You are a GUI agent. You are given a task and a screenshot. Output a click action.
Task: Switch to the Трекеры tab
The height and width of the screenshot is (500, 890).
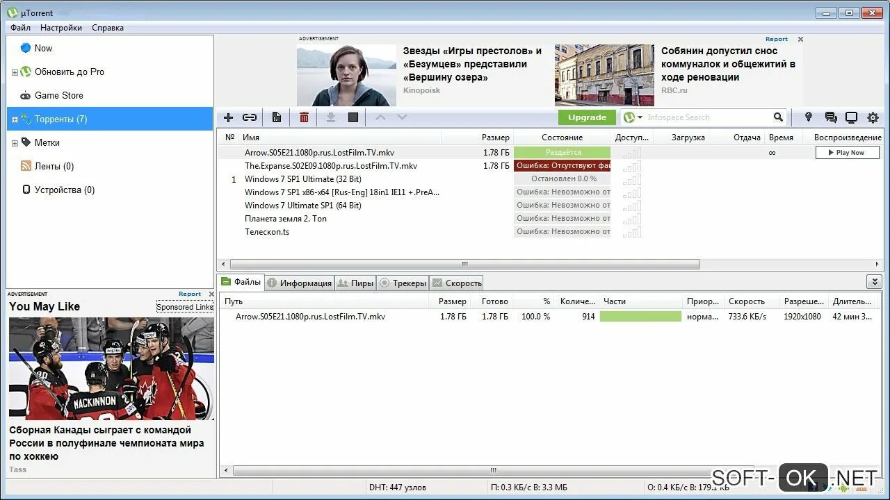tap(403, 283)
